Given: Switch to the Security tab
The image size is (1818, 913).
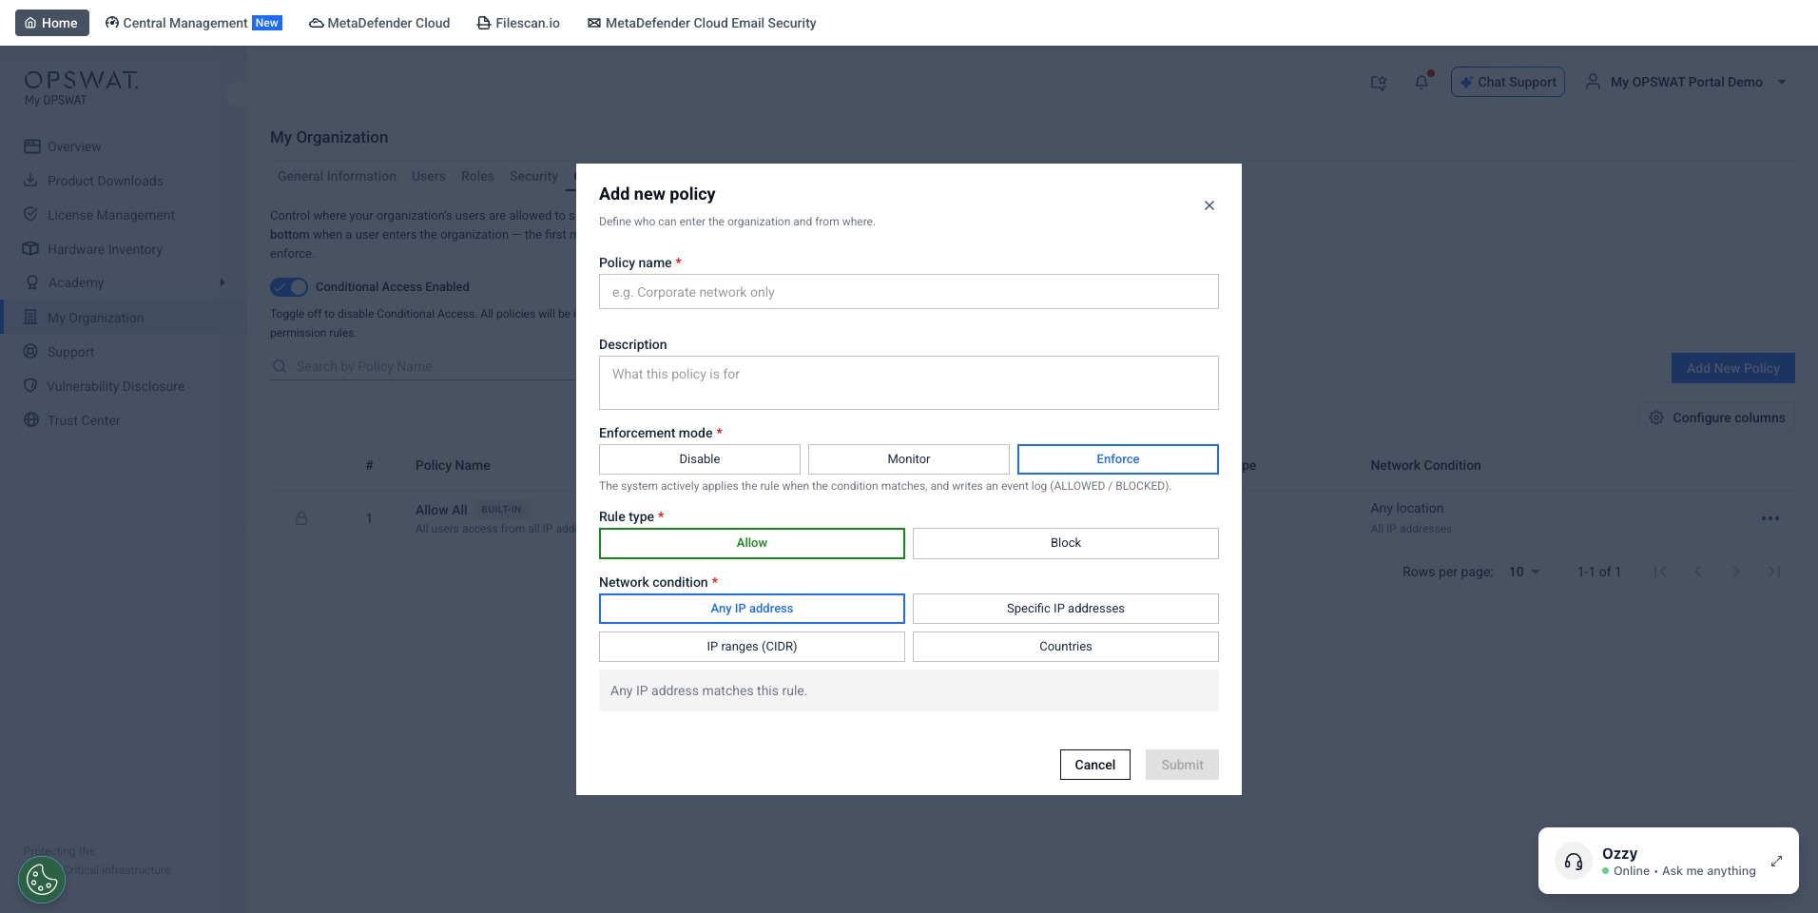Looking at the screenshot, I should (533, 176).
